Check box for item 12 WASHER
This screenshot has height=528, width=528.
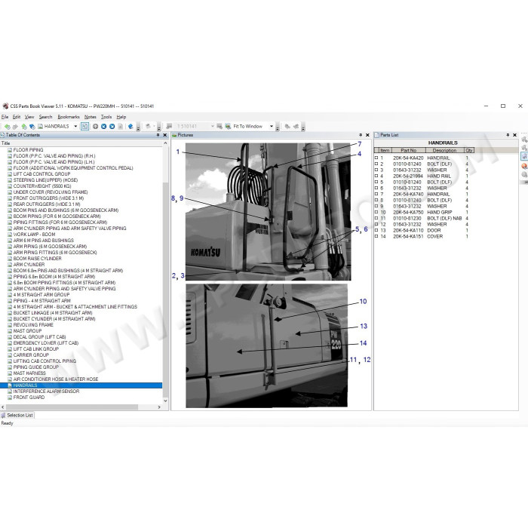point(376,224)
